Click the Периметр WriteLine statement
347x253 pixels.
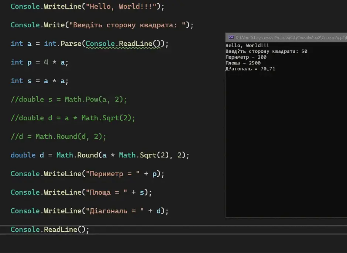(87, 174)
